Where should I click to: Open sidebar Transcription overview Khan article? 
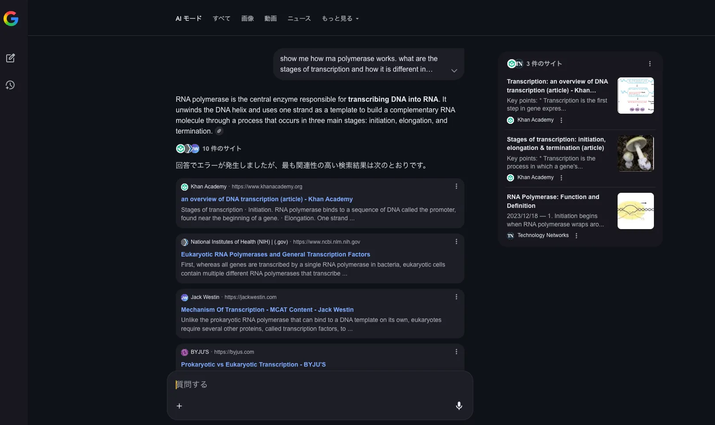coord(557,86)
